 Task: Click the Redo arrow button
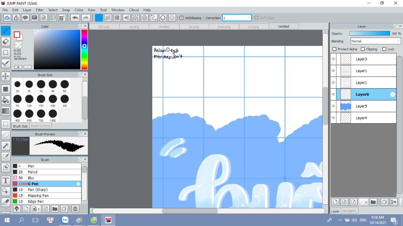coord(86,18)
